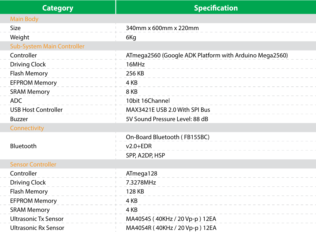
Task: Select the USB Host Controller label
Action: (x=37, y=110)
